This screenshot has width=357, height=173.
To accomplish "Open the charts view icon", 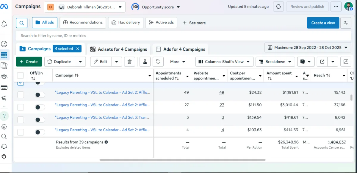I will click(x=346, y=62).
